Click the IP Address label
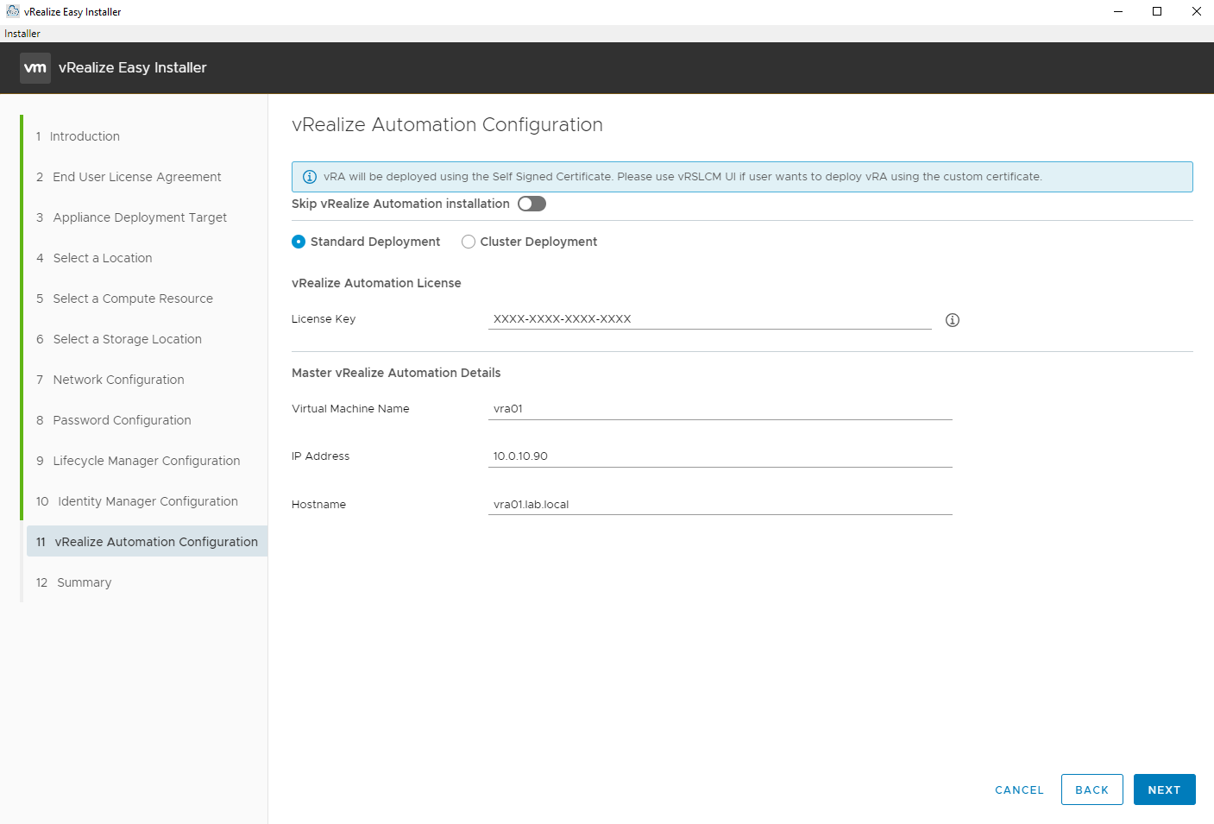The width and height of the screenshot is (1214, 824). pyautogui.click(x=320, y=456)
